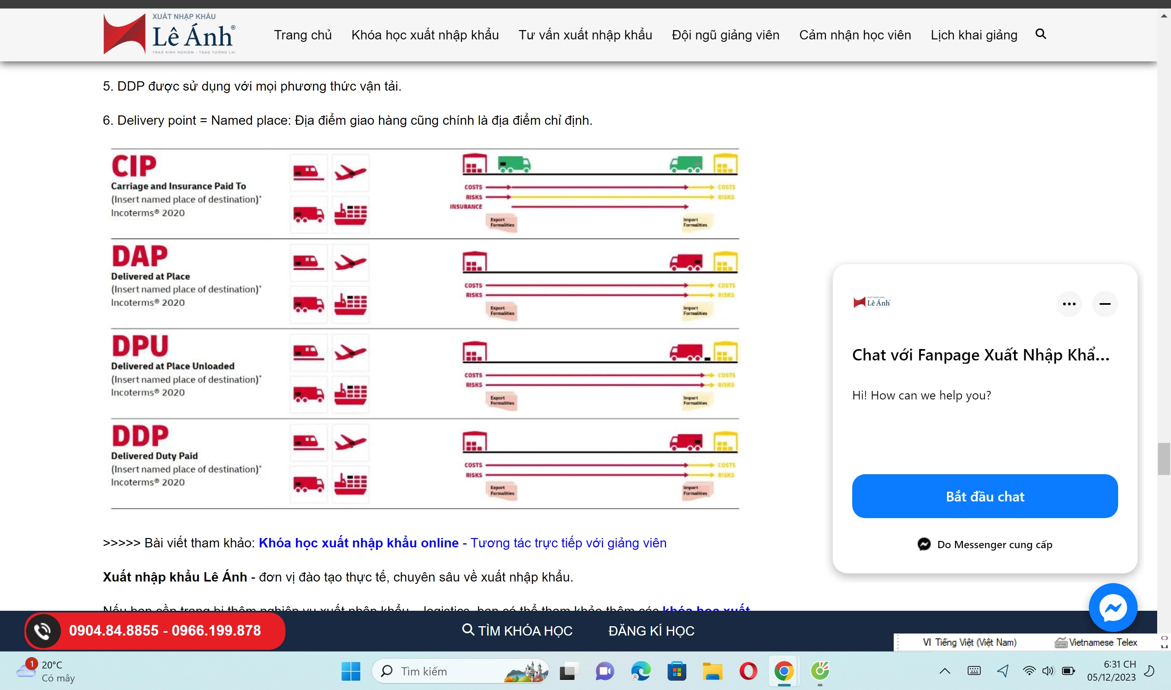Open Vietnamese Telex input method selector
Image resolution: width=1171 pixels, height=690 pixels.
coord(1096,642)
